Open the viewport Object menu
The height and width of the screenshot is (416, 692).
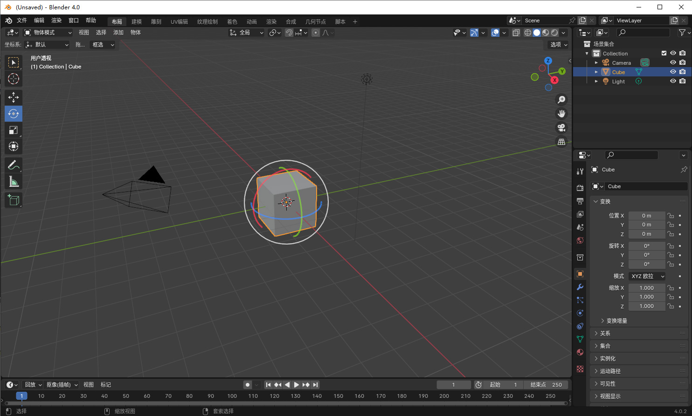point(136,33)
